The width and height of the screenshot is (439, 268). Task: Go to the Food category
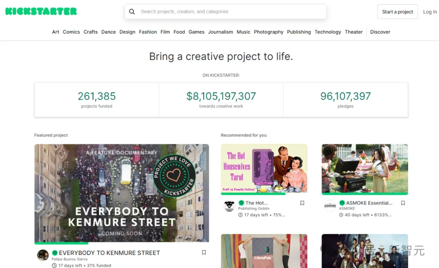179,32
